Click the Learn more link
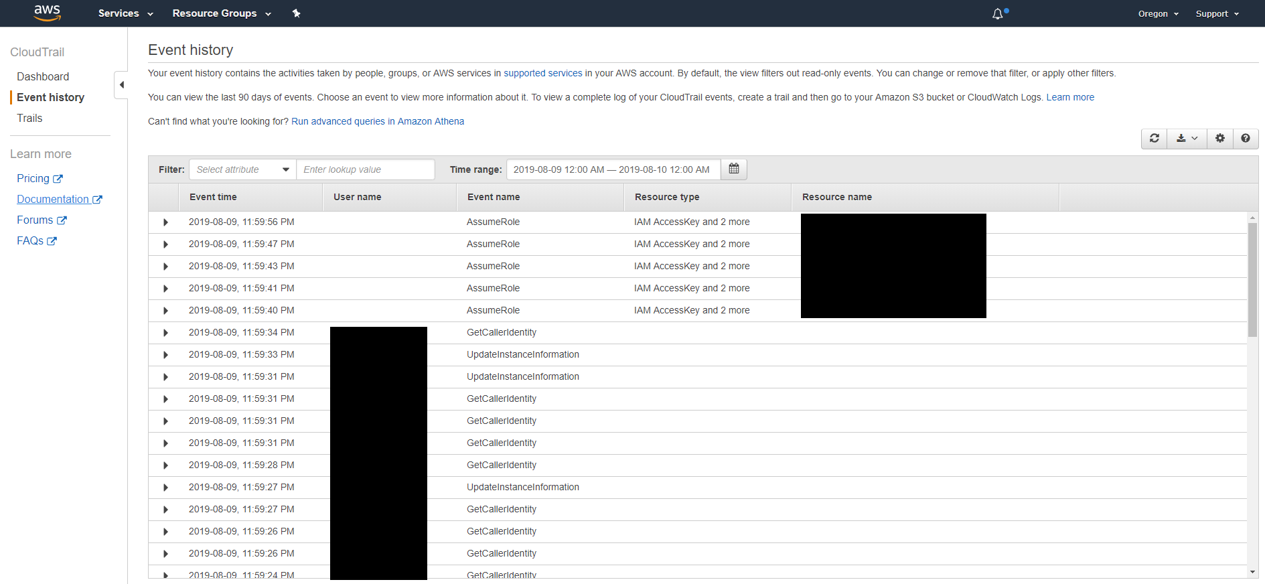Image resolution: width=1265 pixels, height=584 pixels. tap(1070, 97)
